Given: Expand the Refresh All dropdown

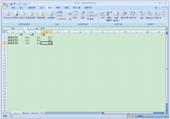Looking at the screenshot, I should 51,20.
